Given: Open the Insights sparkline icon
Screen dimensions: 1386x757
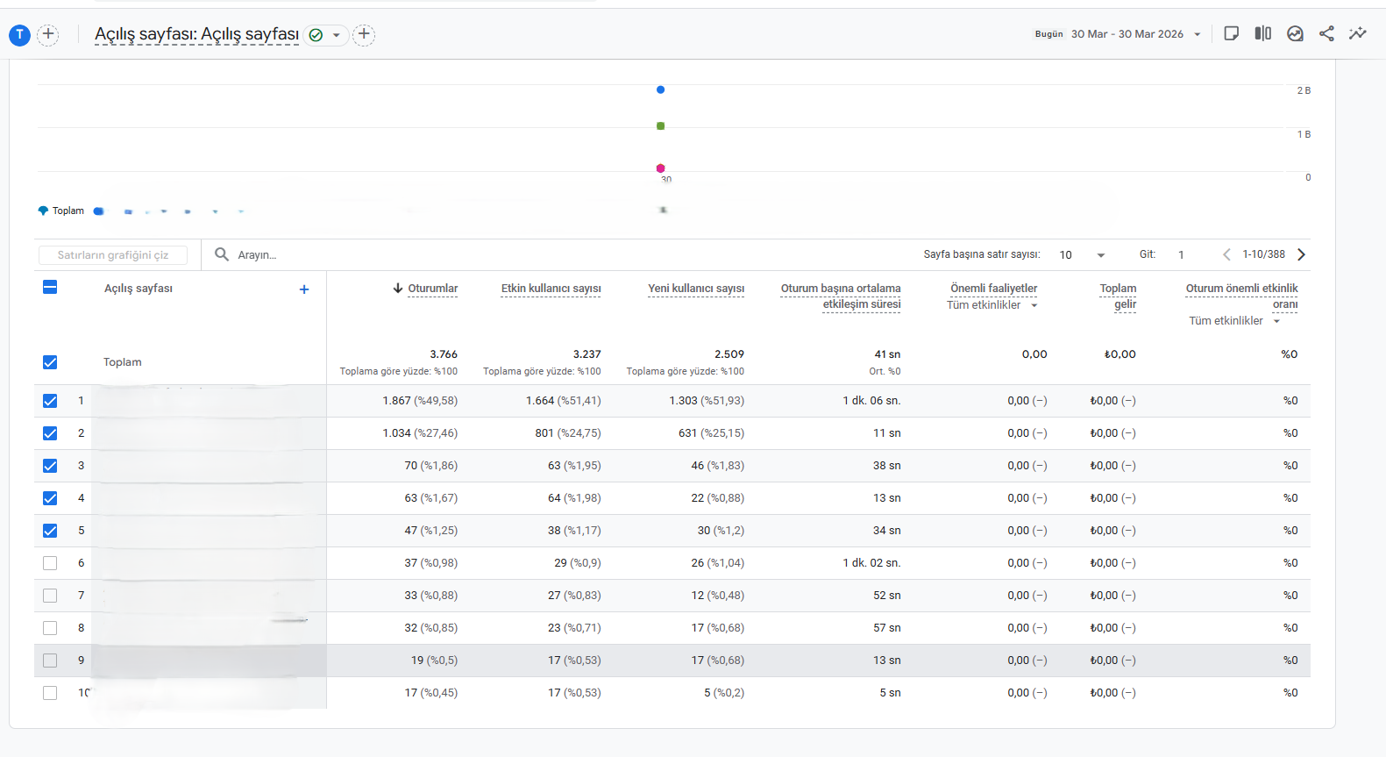Looking at the screenshot, I should pyautogui.click(x=1358, y=33).
